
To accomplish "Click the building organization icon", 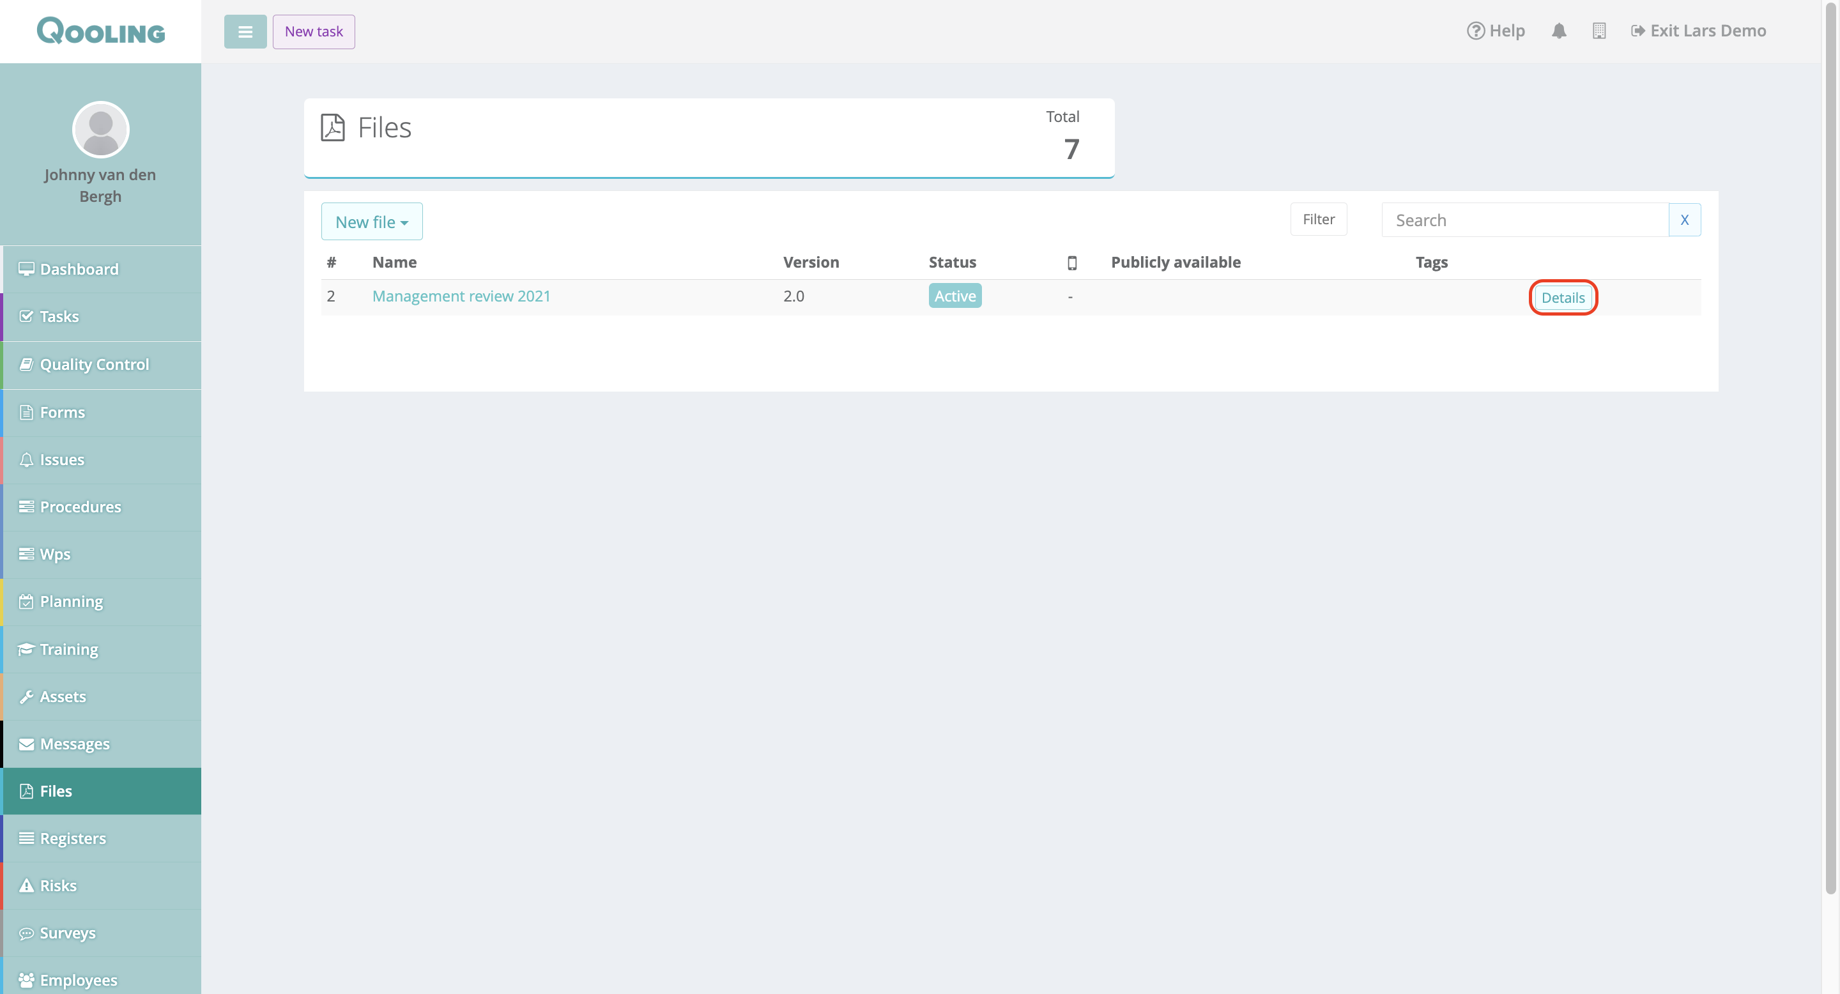I will tap(1598, 31).
